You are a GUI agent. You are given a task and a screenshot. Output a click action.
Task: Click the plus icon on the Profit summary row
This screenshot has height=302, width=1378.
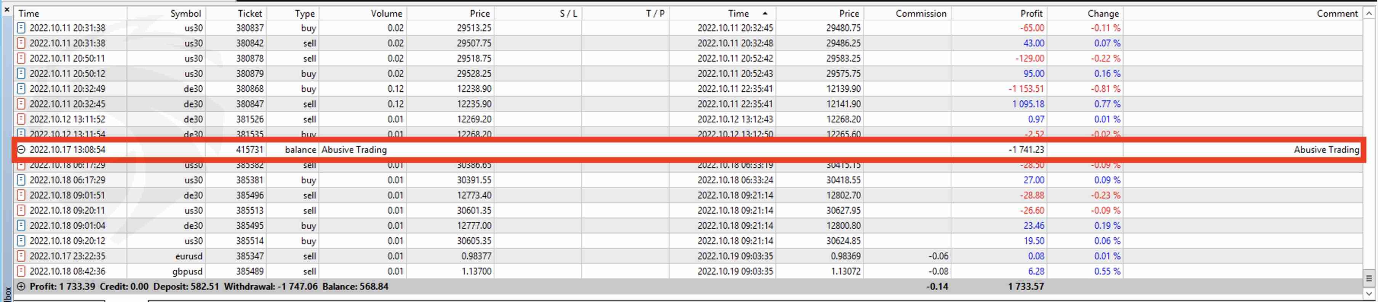(21, 286)
